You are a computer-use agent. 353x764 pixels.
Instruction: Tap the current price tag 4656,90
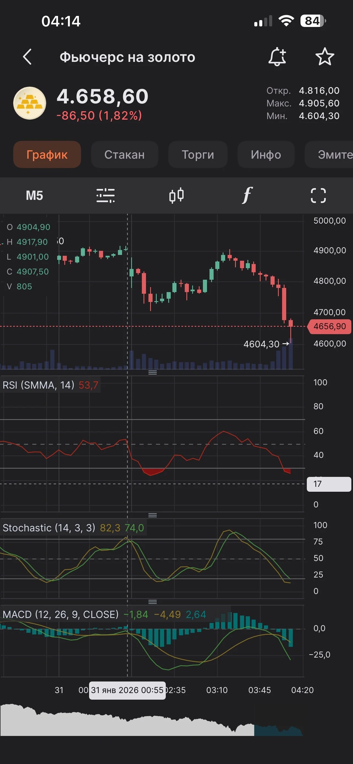[330, 326]
